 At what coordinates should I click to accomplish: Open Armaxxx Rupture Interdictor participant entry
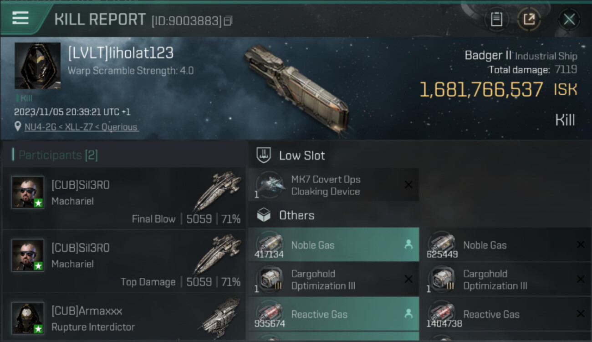pos(124,317)
